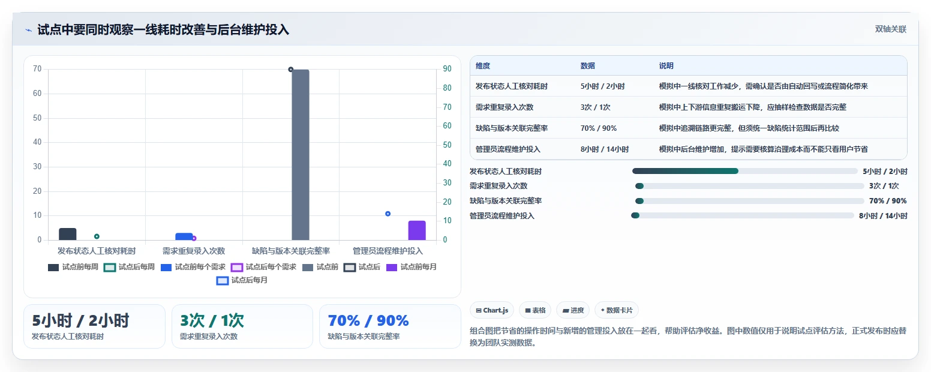The width and height of the screenshot is (931, 372).
Task: Click the Chart.js chip
Action: click(492, 310)
